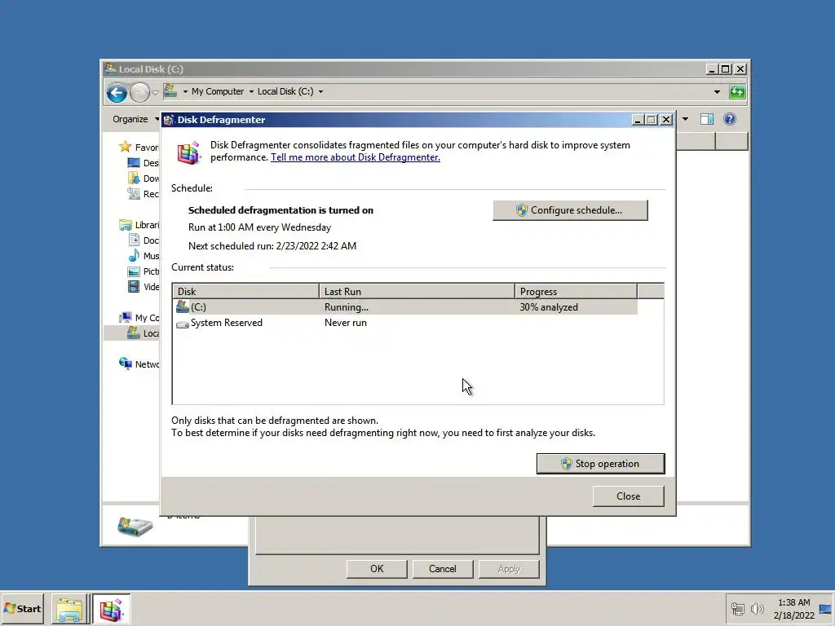Click the '30% analyzed' progress cell

(x=549, y=307)
